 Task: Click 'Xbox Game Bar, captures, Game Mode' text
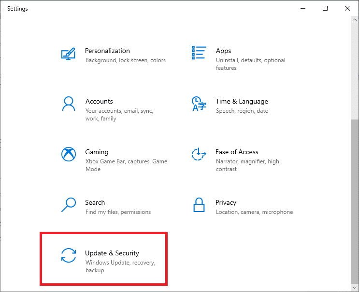[127, 165]
